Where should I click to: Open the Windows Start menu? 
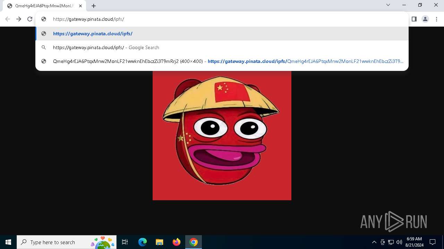8,242
